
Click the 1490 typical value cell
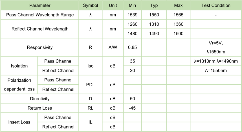154,34
